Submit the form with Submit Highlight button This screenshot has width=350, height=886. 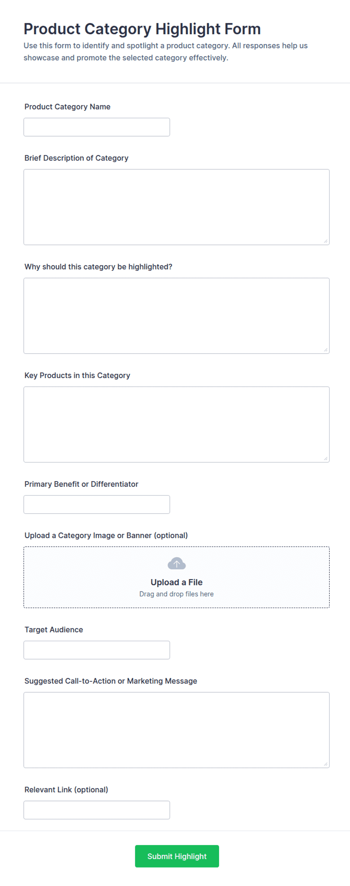point(177,856)
